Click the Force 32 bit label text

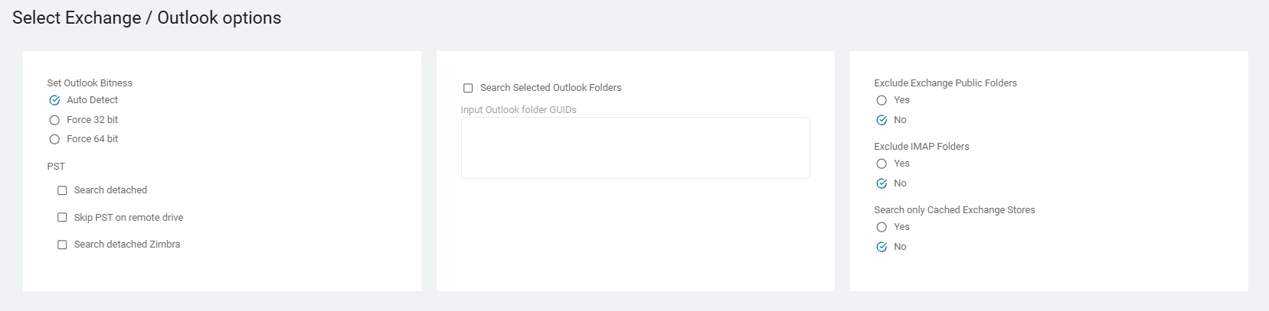click(92, 120)
